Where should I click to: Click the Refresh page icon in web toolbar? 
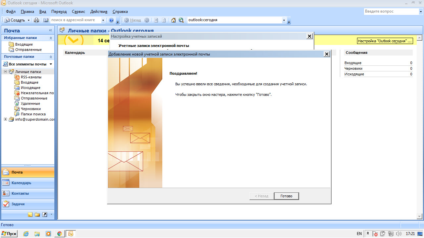coord(164,20)
